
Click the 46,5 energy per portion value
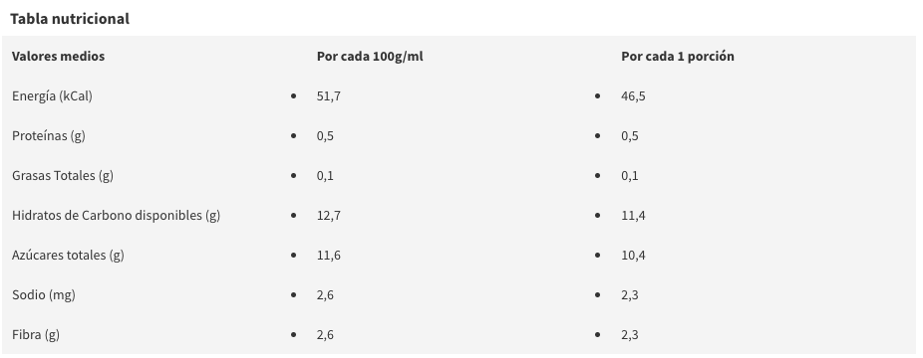[633, 96]
